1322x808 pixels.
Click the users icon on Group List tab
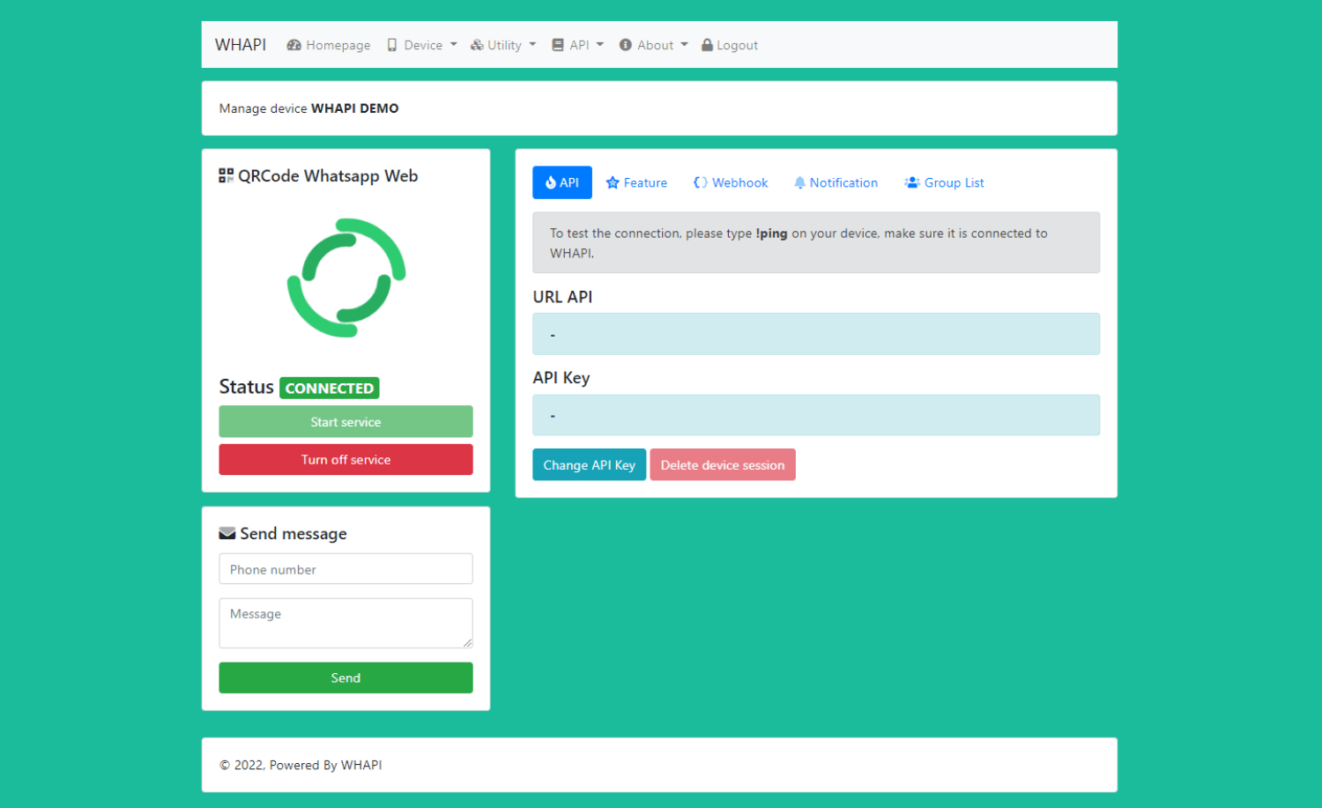click(912, 182)
